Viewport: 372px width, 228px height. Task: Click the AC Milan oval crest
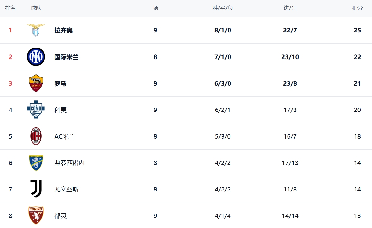(x=36, y=136)
